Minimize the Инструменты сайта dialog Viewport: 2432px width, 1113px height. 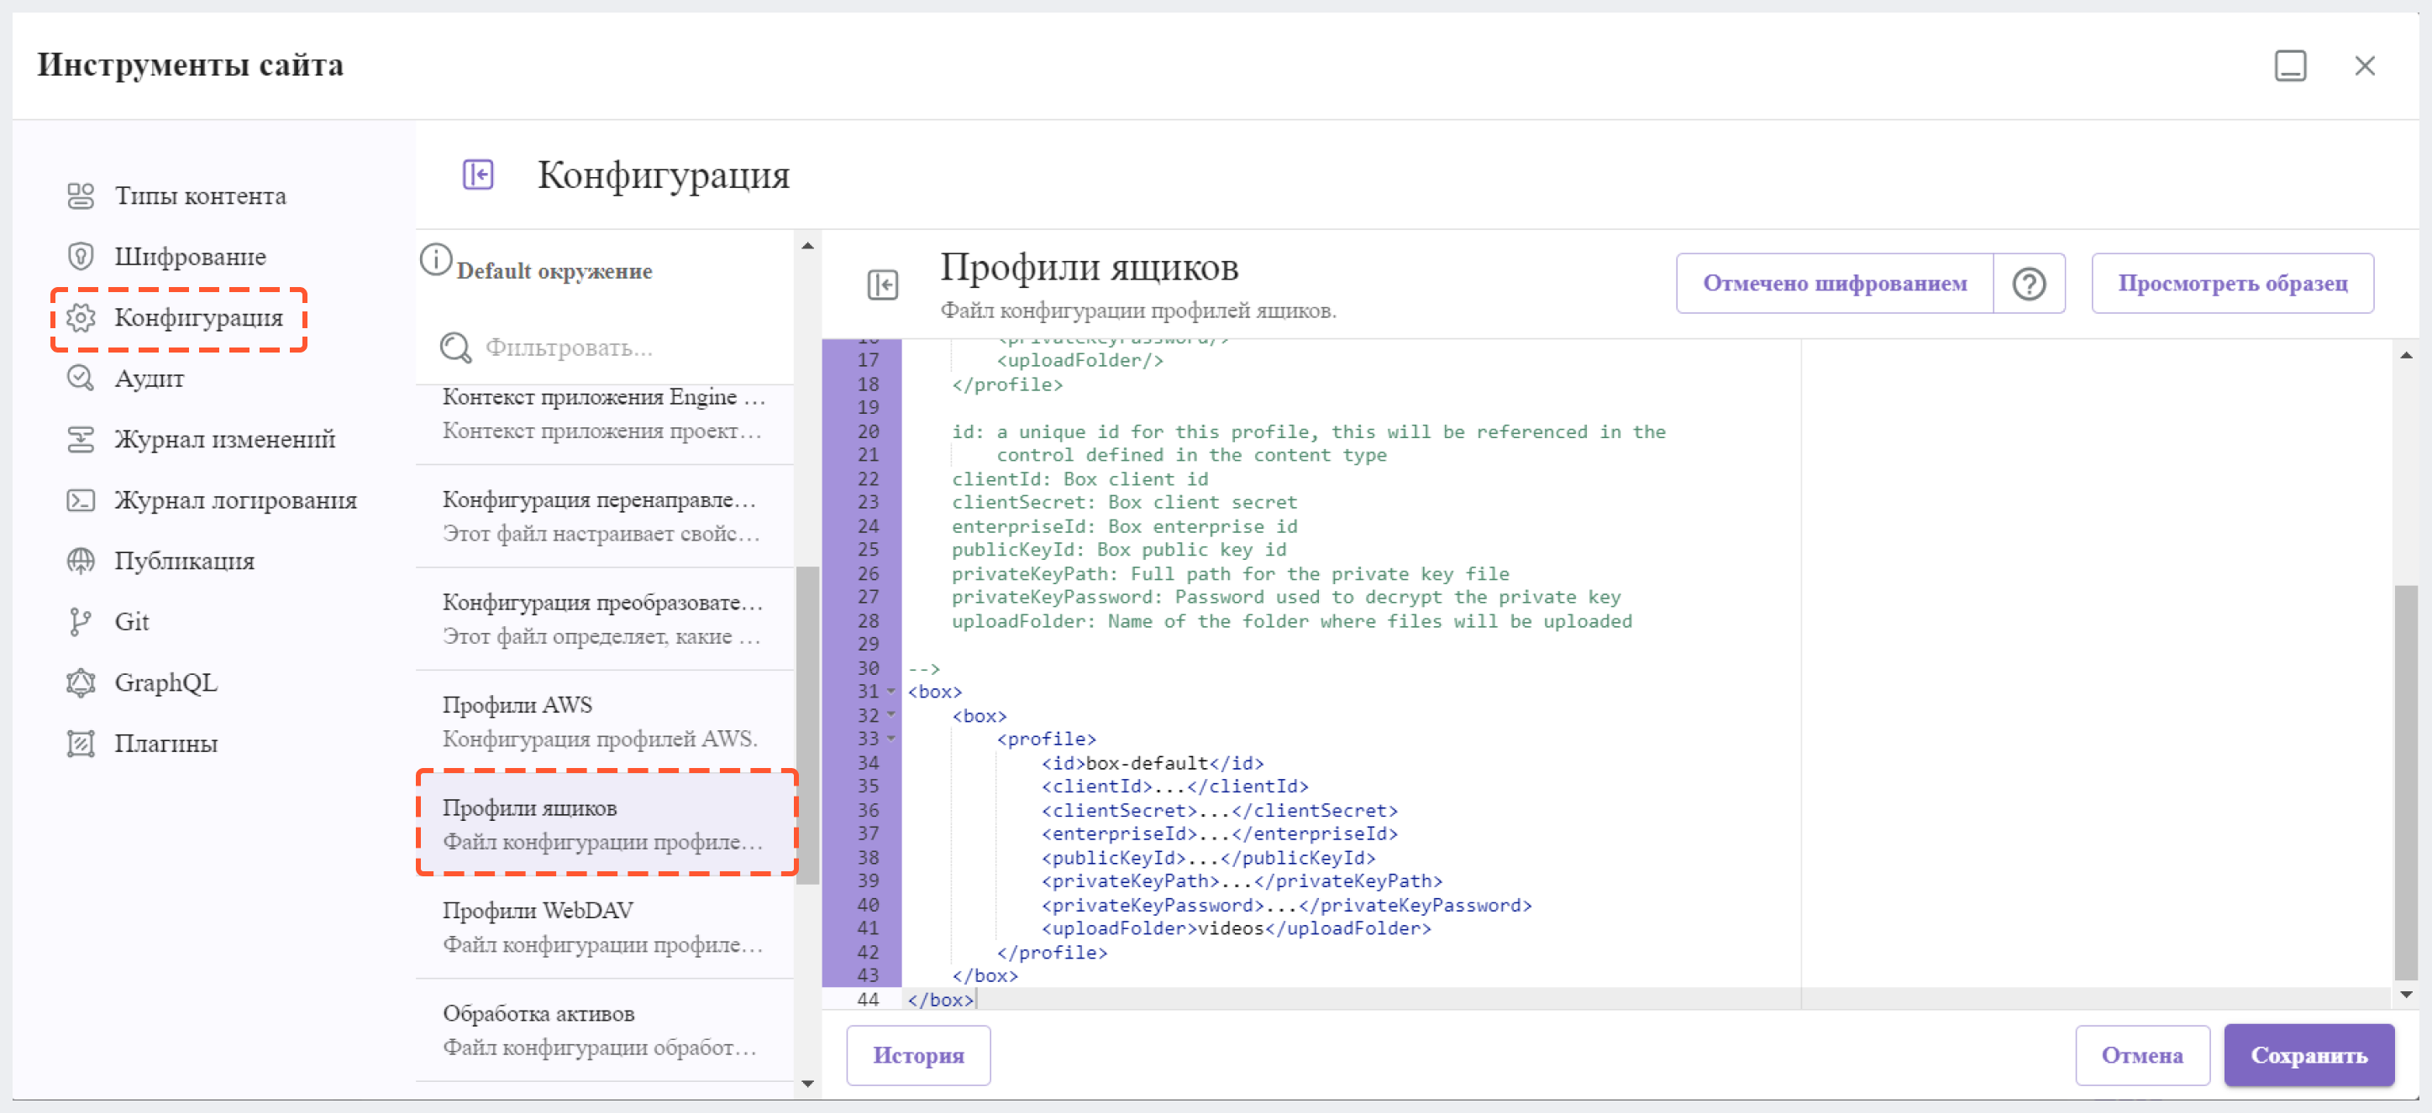point(2290,66)
